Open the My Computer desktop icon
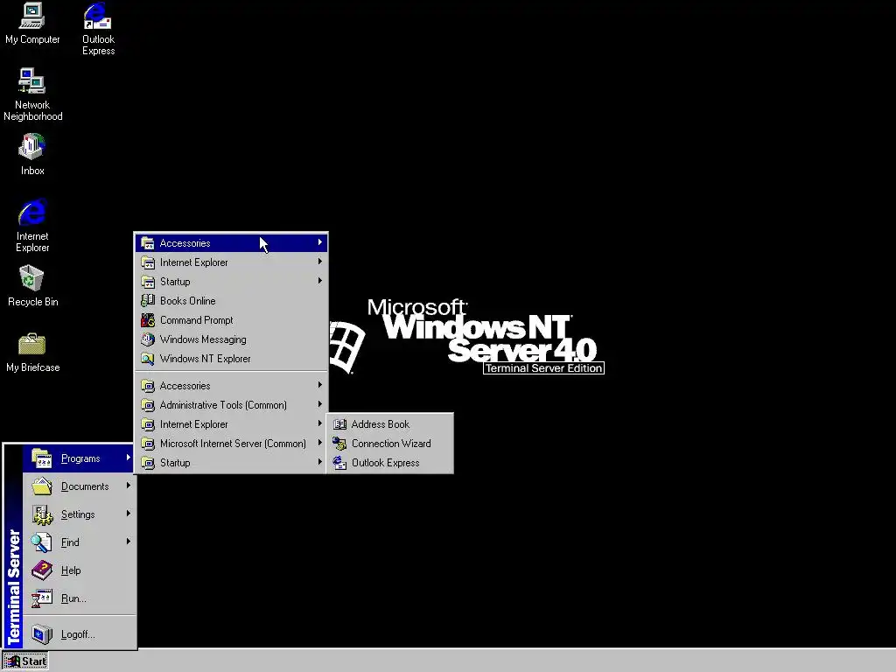This screenshot has width=896, height=672. [32, 24]
